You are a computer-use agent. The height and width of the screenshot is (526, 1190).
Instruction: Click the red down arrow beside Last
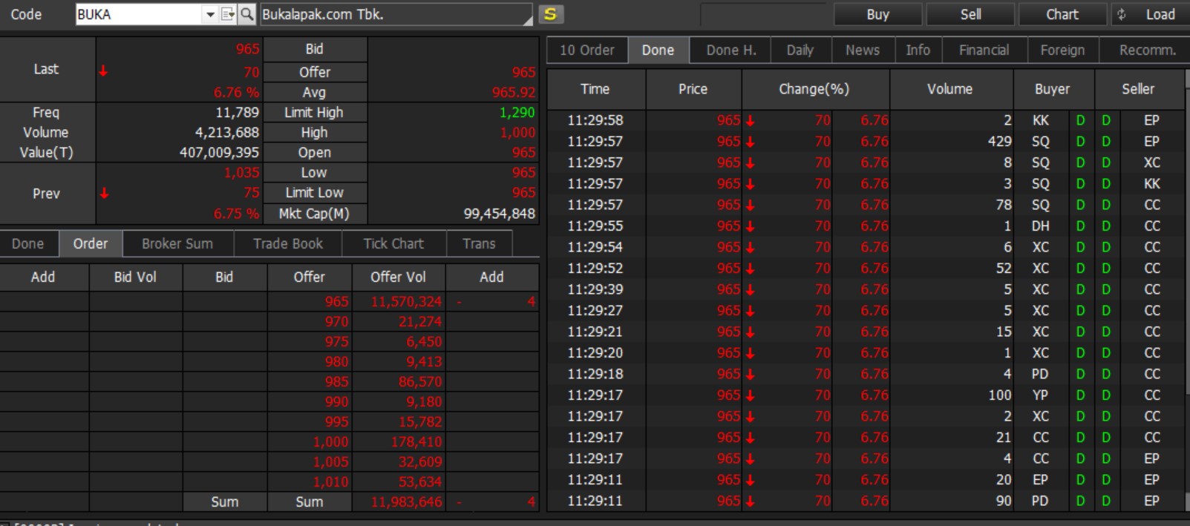[103, 71]
